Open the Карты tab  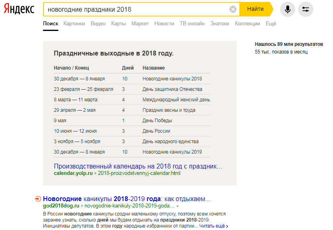click(118, 24)
